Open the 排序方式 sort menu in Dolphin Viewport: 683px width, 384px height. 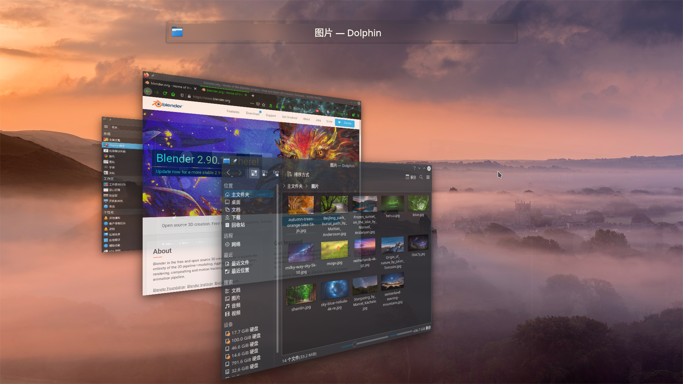pyautogui.click(x=298, y=174)
